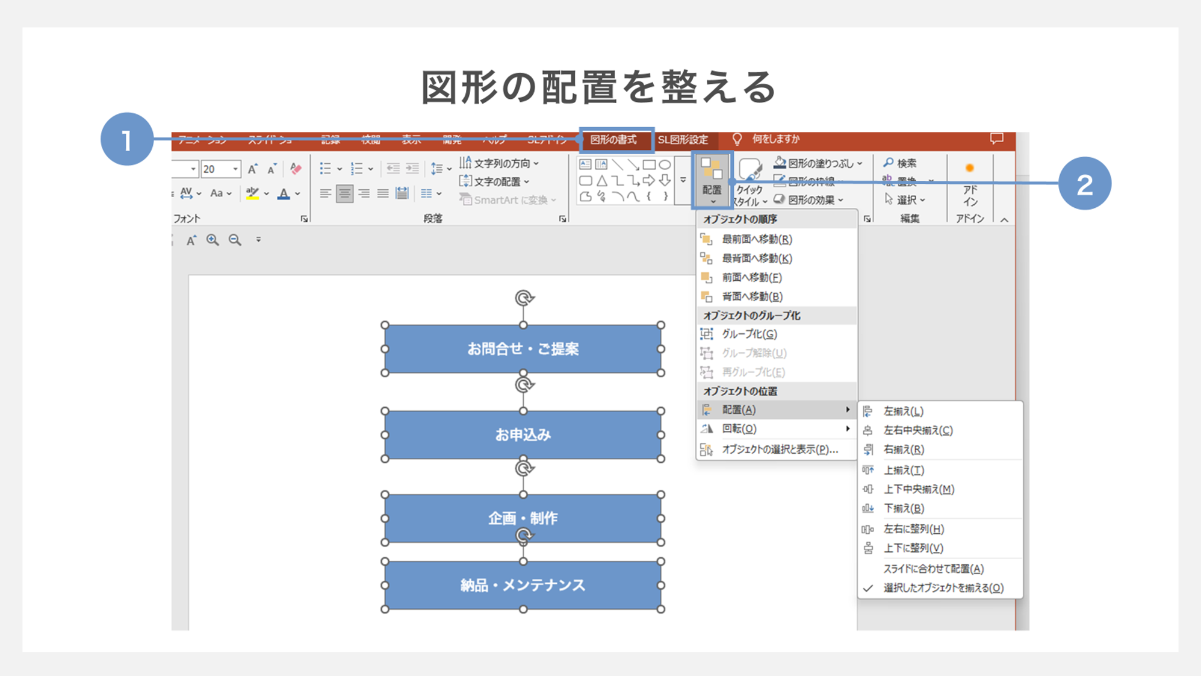The width and height of the screenshot is (1201, 676).
Task: Select the 図形の塗りつぶし paint bucket icon
Action: [x=780, y=163]
